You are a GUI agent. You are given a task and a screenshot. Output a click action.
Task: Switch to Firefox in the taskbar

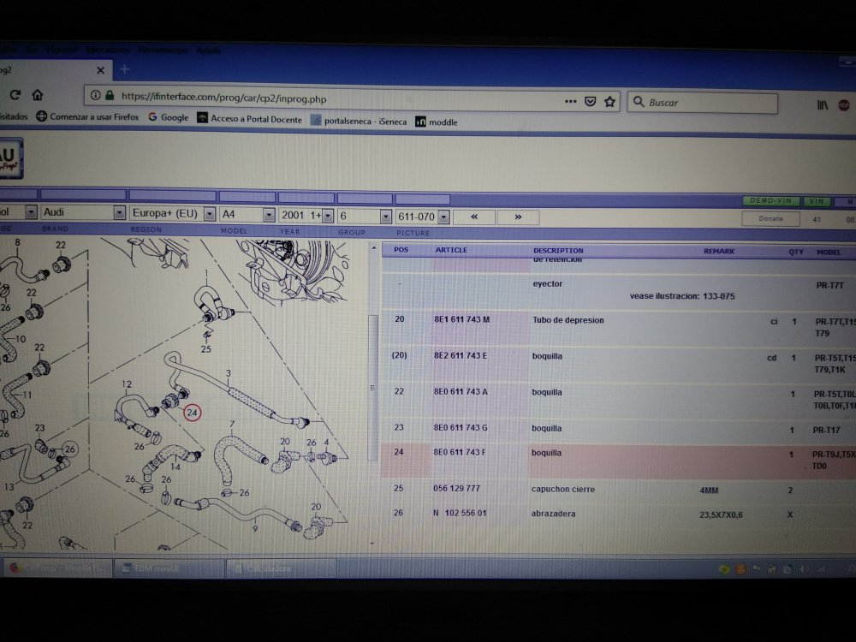pos(58,568)
